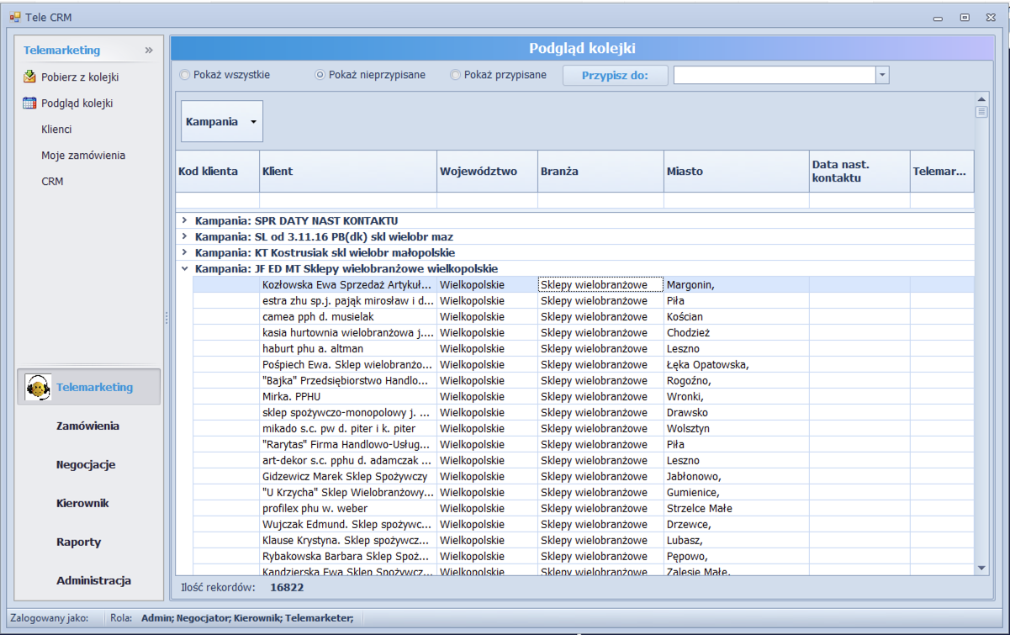Screen dimensions: 1010x635
Task: Click the Klient filter row field
Action: (348, 200)
